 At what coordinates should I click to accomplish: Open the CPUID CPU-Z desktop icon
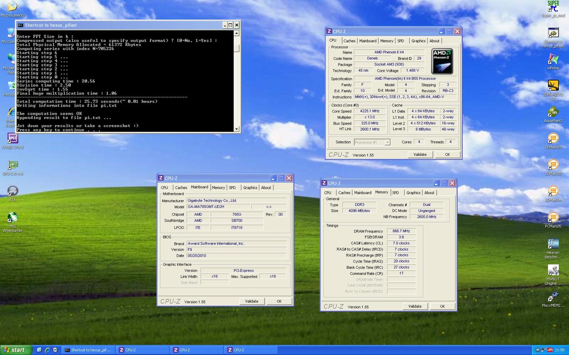coord(12,141)
